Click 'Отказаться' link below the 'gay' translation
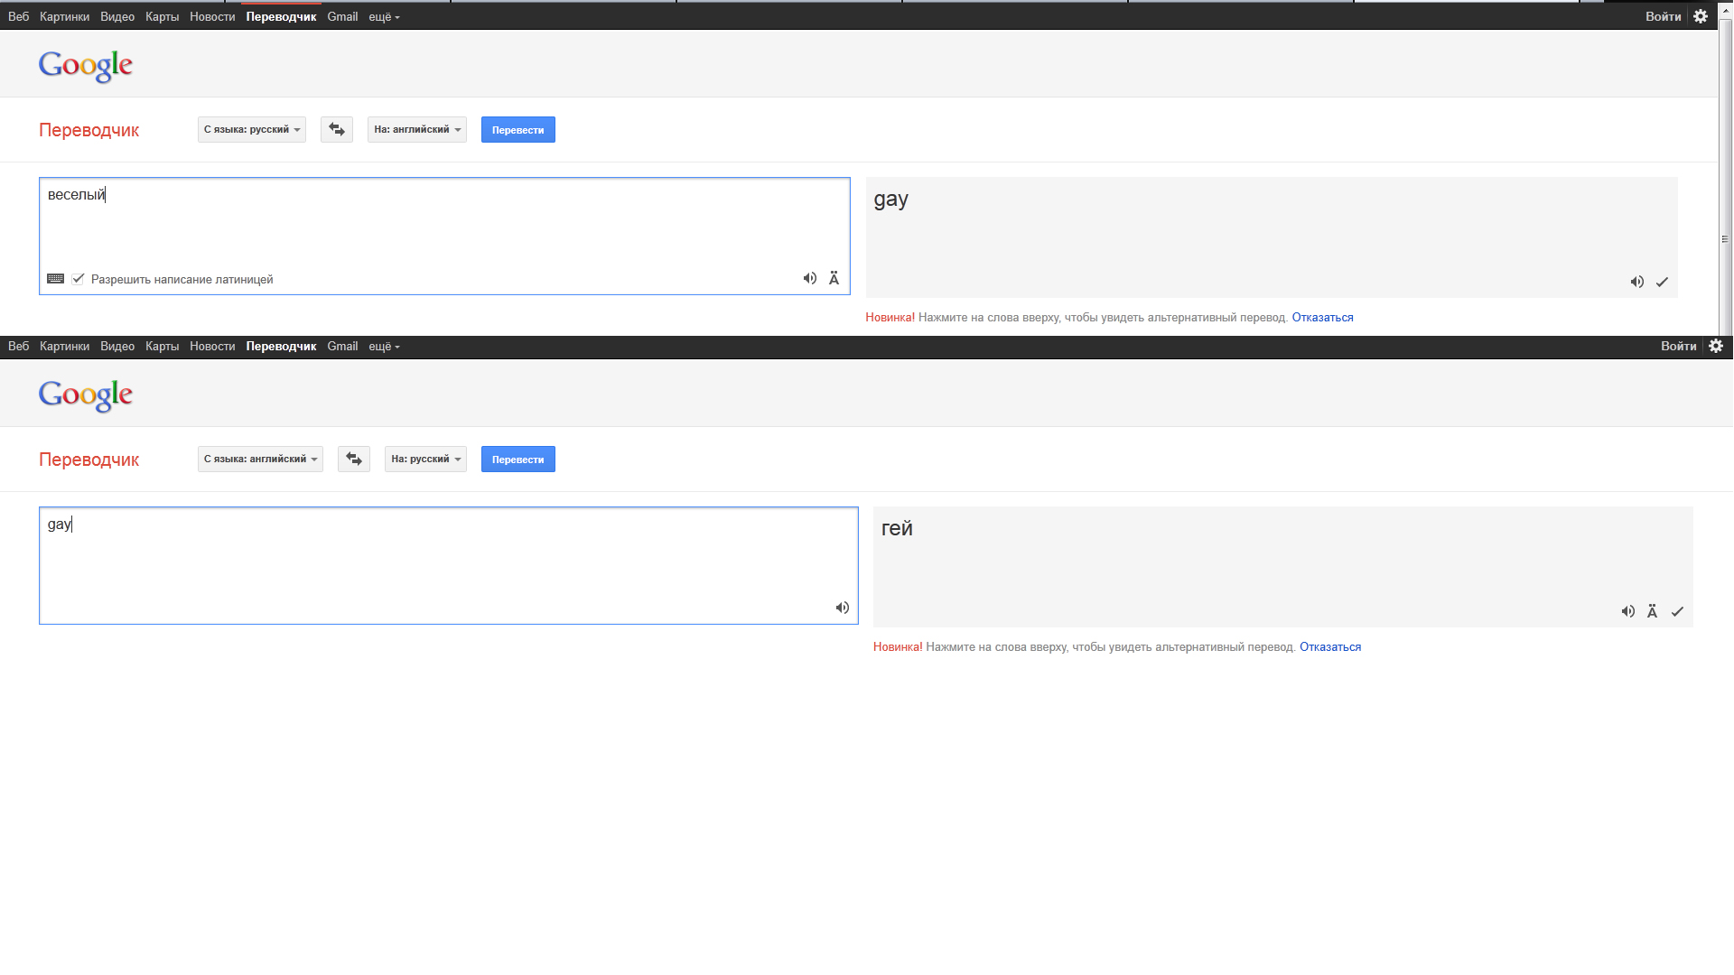The image size is (1734, 975). [x=1322, y=318]
